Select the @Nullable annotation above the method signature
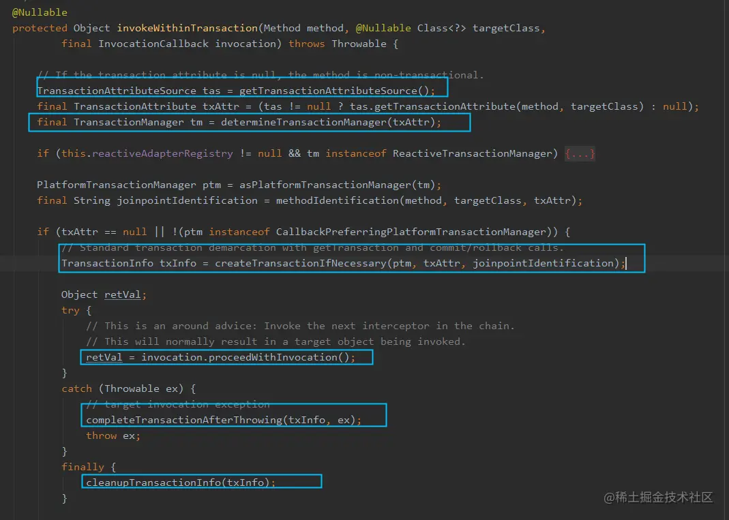The height and width of the screenshot is (520, 729). click(x=40, y=12)
